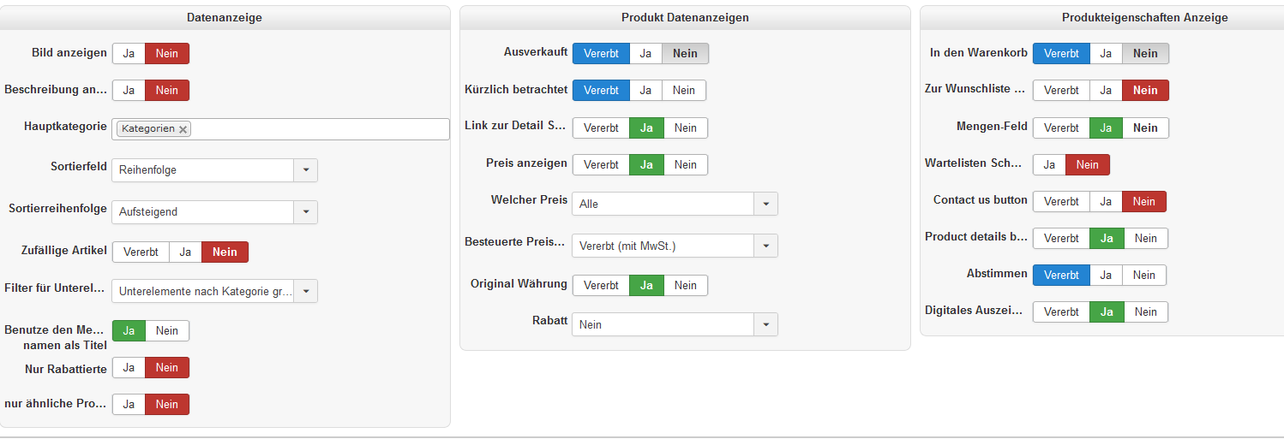Set Benutze den Menünamen als Titel to Nein
The image size is (1284, 439).
point(167,331)
